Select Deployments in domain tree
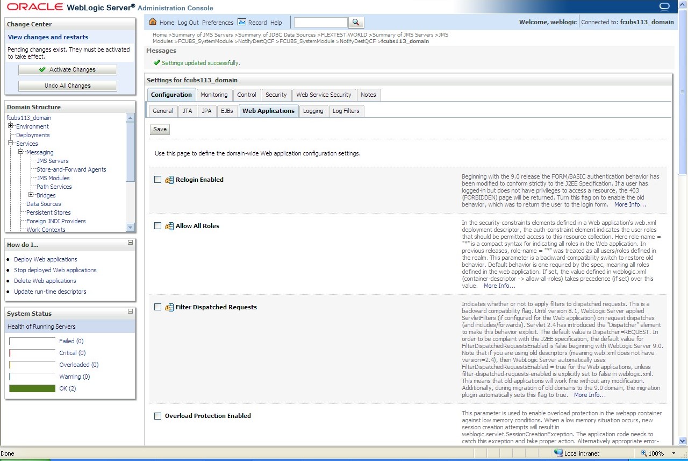This screenshot has height=461, width=688. click(x=33, y=135)
